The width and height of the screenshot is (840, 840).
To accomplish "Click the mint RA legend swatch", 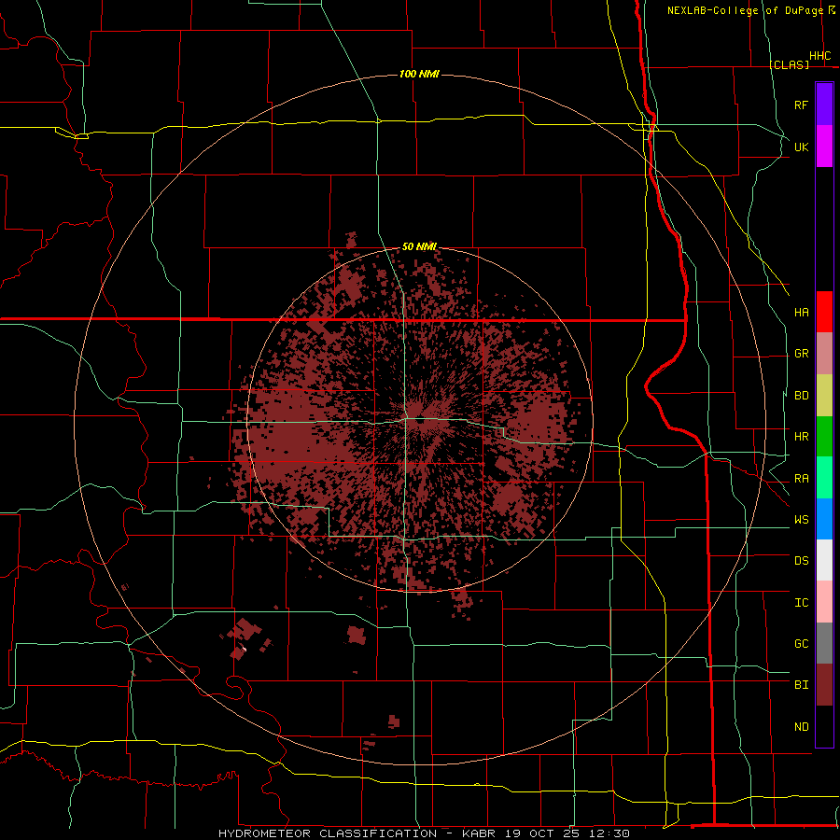I will (x=824, y=478).
